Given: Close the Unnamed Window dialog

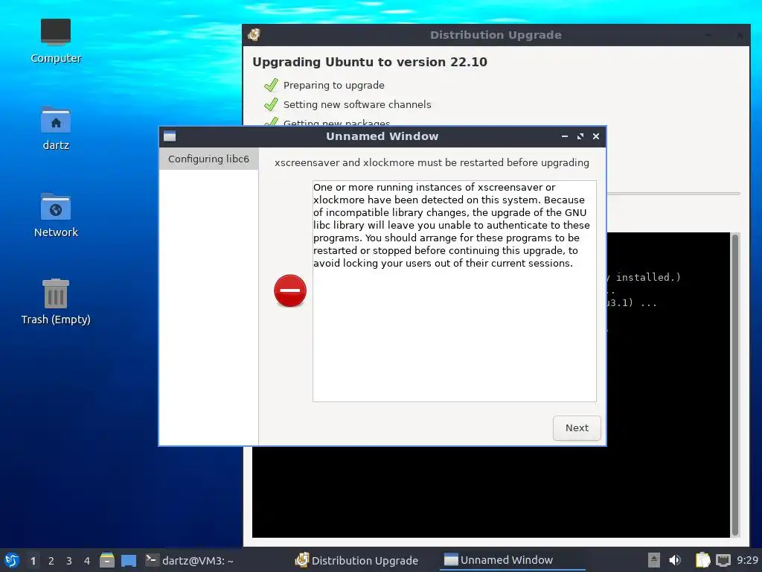Looking at the screenshot, I should (596, 137).
